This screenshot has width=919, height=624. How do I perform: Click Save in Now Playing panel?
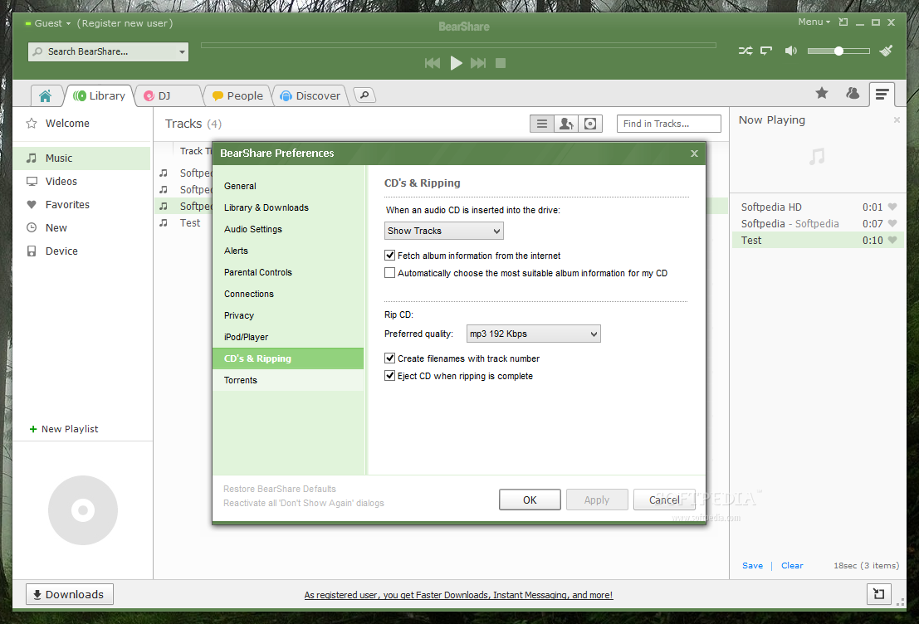click(x=752, y=565)
